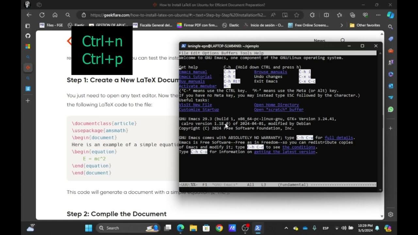Click Visit New File link
This screenshot has height=235, width=418.
[x=195, y=105]
